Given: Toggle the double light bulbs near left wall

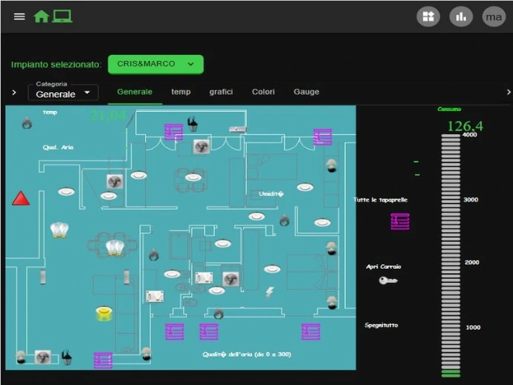Looking at the screenshot, I should pos(59,230).
